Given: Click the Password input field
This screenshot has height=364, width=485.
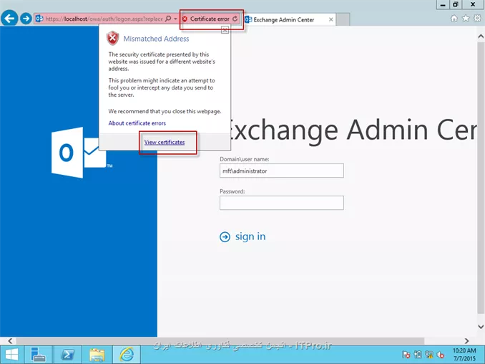Looking at the screenshot, I should pos(281,203).
